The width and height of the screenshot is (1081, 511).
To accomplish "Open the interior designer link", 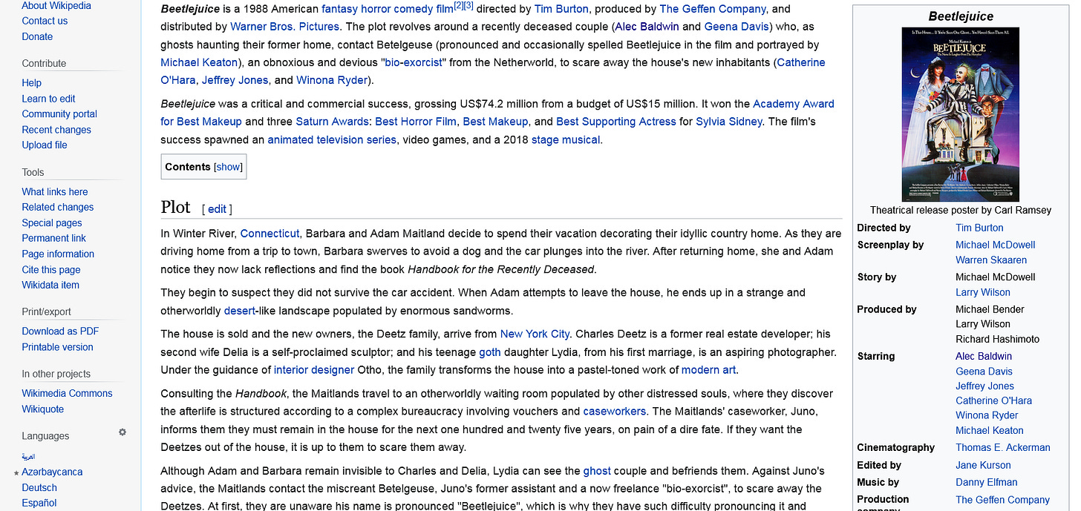I will click(x=314, y=370).
